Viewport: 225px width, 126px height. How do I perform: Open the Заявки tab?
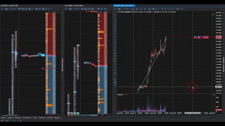pos(4,118)
